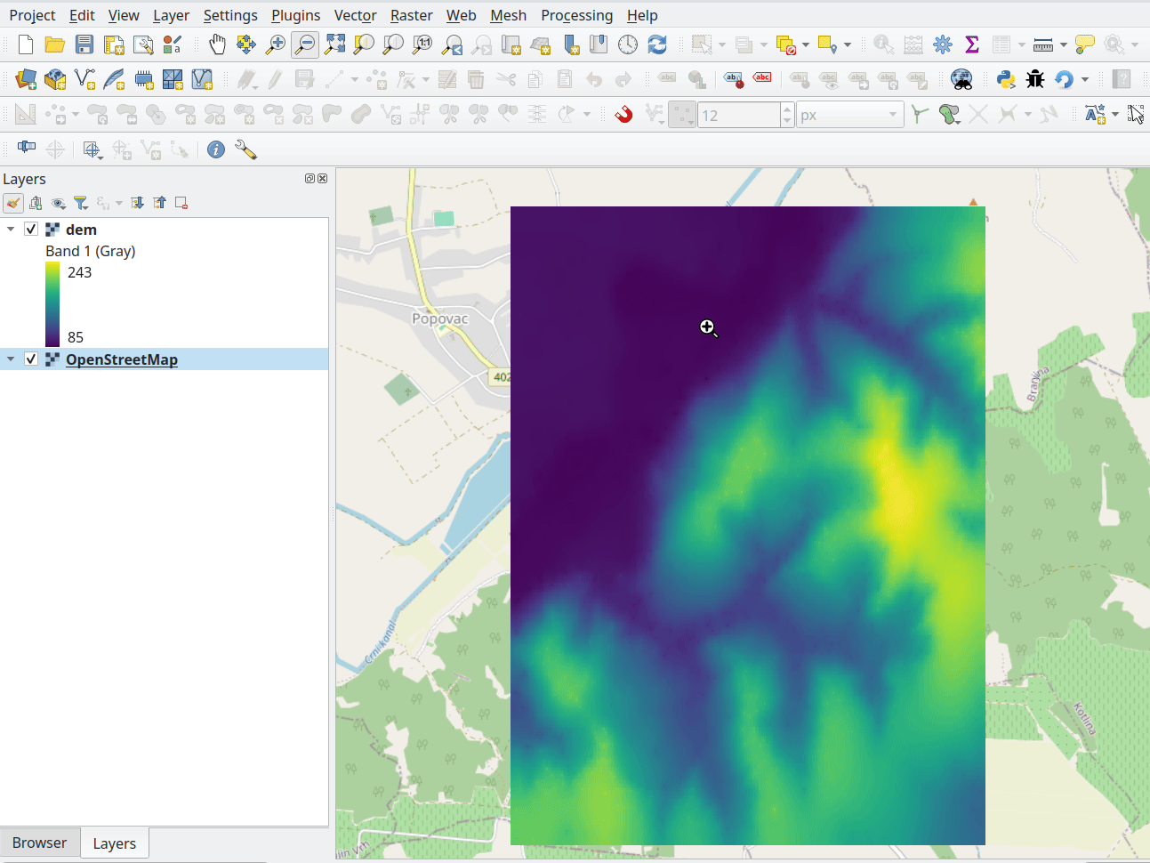Show the statistical summary with the sigma icon
1150x863 pixels.
972,44
